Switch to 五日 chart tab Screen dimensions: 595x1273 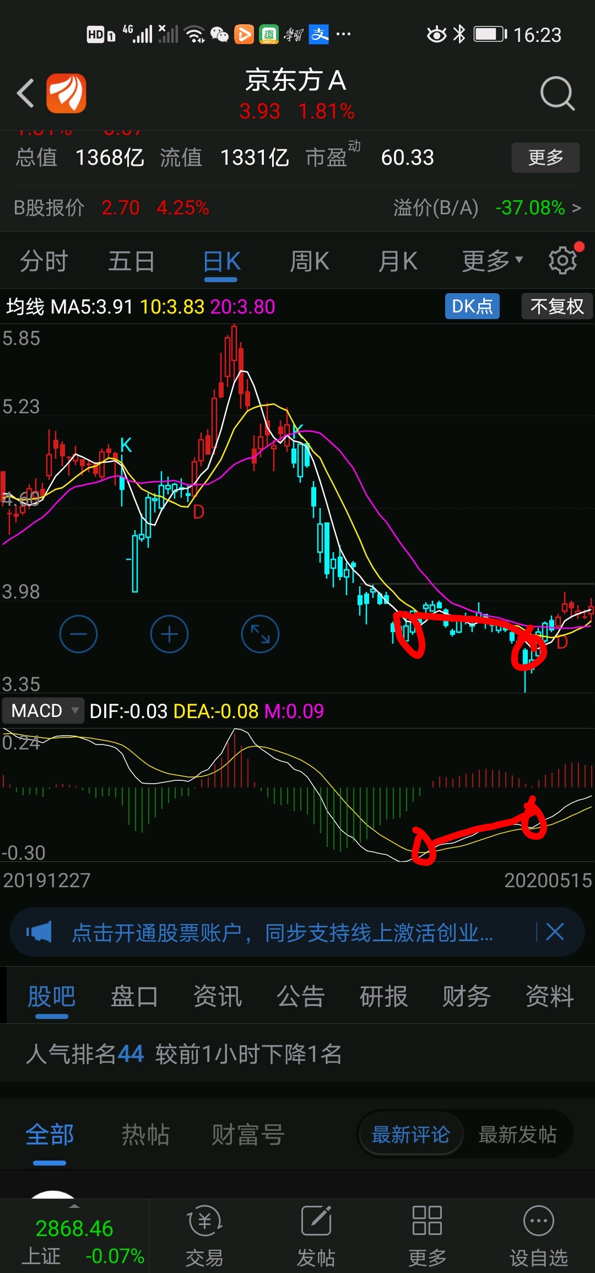coord(132,261)
